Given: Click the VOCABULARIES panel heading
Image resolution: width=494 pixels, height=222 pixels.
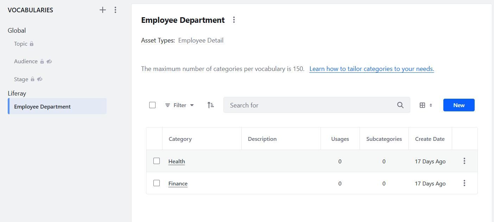Looking at the screenshot, I should click(x=30, y=10).
